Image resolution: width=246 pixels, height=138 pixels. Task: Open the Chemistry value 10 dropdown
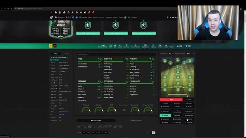click(x=171, y=54)
